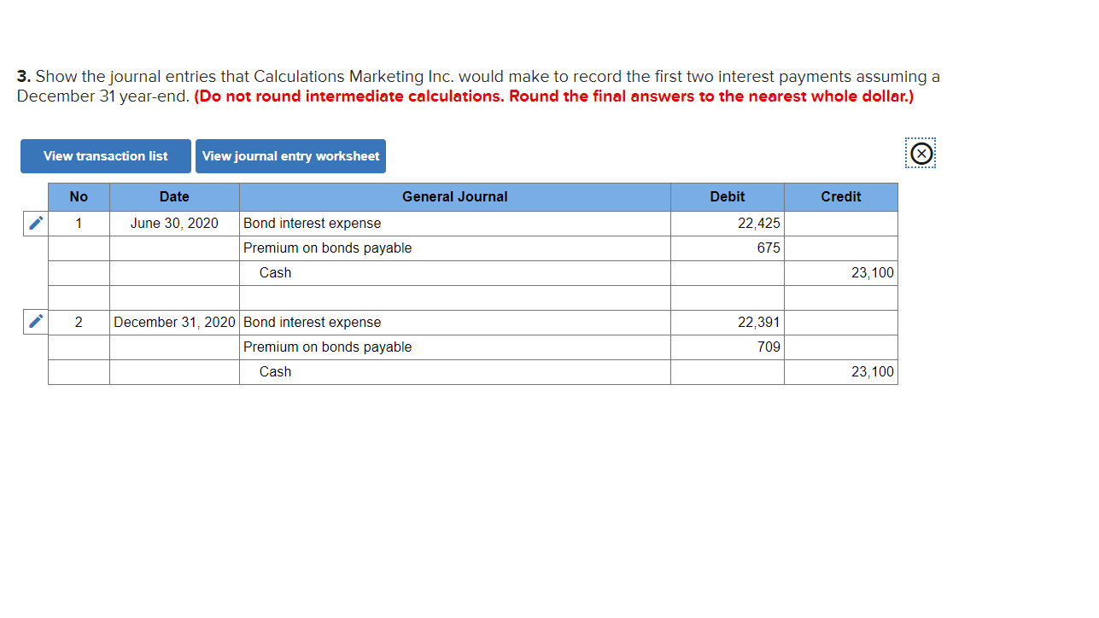Select the June 30, 2020 date cell
Image resolution: width=1099 pixels, height=618 pixels.
tap(174, 223)
